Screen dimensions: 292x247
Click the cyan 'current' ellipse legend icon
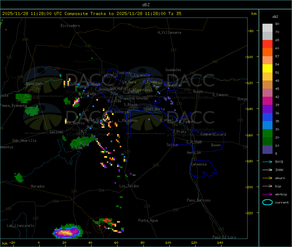[x=267, y=202]
